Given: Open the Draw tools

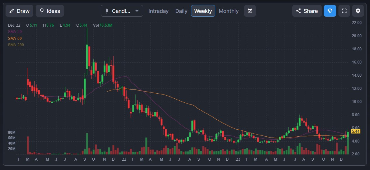Looking at the screenshot, I should point(19,11).
